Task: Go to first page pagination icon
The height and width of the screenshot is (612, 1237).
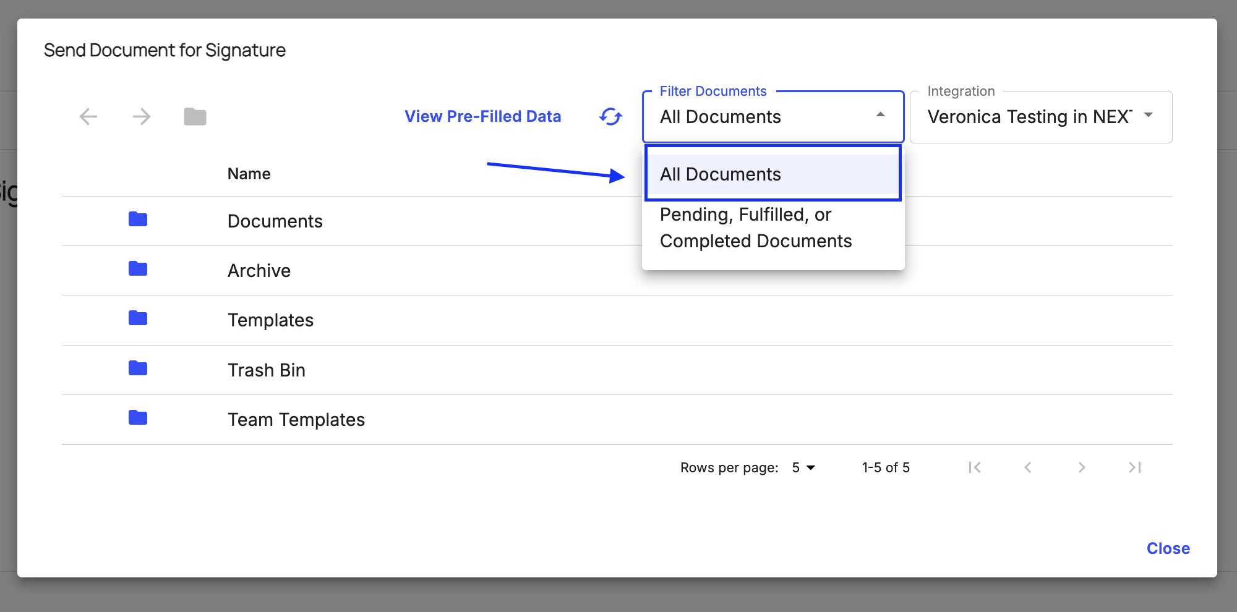Action: tap(975, 467)
